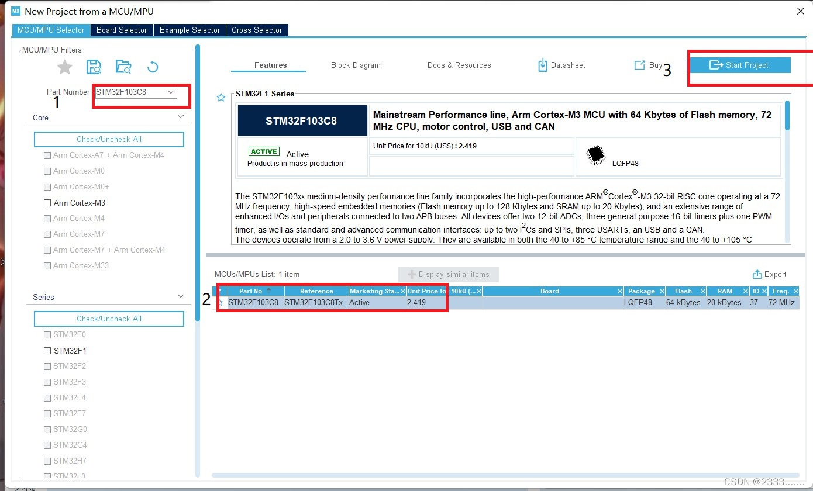Toggle the Arm Cortex-M7 checkbox
The height and width of the screenshot is (491, 813).
[x=47, y=234]
